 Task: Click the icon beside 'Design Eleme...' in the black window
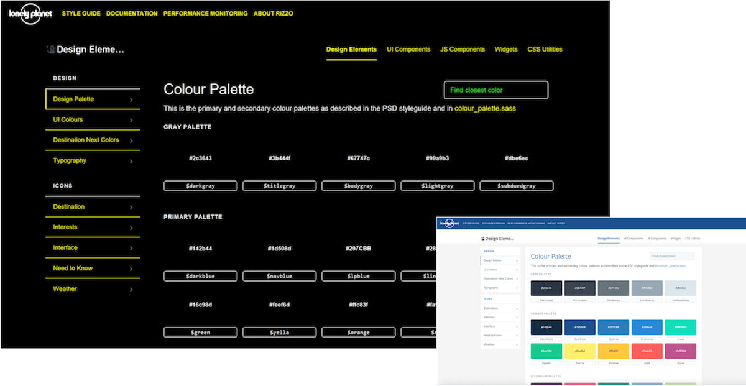click(x=50, y=50)
